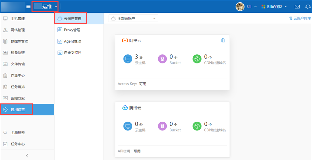
Task: Select 监控方案 in sidebar
Action: (x=27, y=98)
